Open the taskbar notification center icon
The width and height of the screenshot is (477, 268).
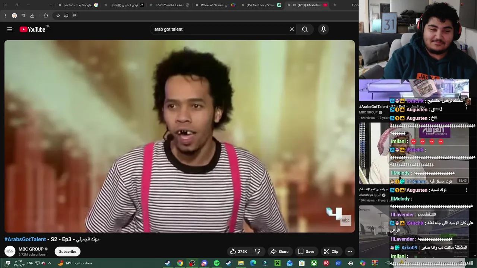[7, 263]
